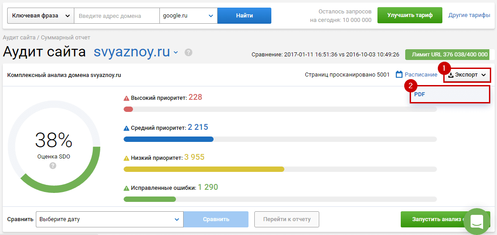This screenshot has width=497, height=235.
Task: Open the Другие тарифы link
Action: click(x=469, y=15)
